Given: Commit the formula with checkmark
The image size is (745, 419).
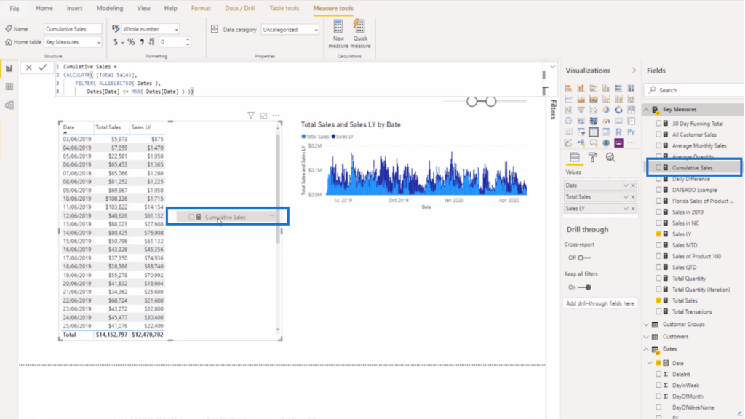Looking at the screenshot, I should (x=43, y=68).
